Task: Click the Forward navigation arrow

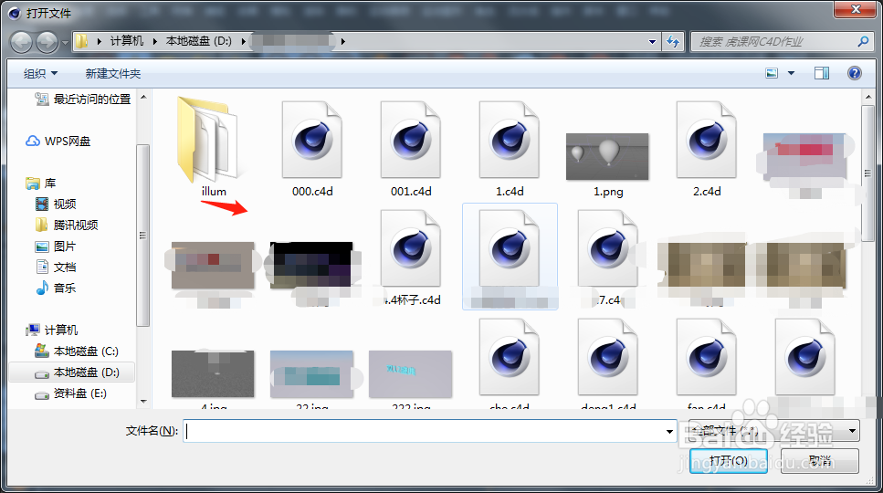Action: click(x=47, y=42)
